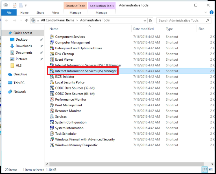
Task: Select the HLS folder in navigation pane
Action: pyautogui.click(x=19, y=65)
